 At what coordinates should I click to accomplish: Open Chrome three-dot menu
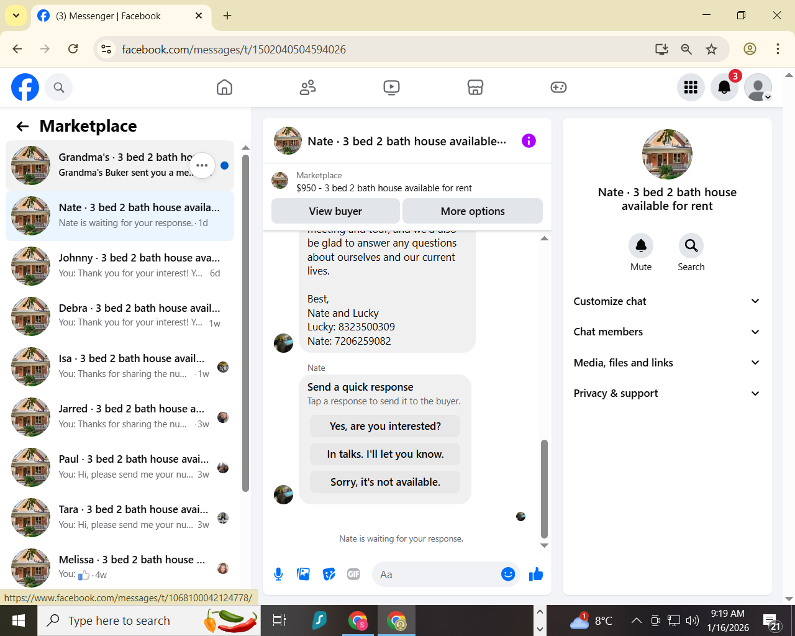(x=778, y=49)
